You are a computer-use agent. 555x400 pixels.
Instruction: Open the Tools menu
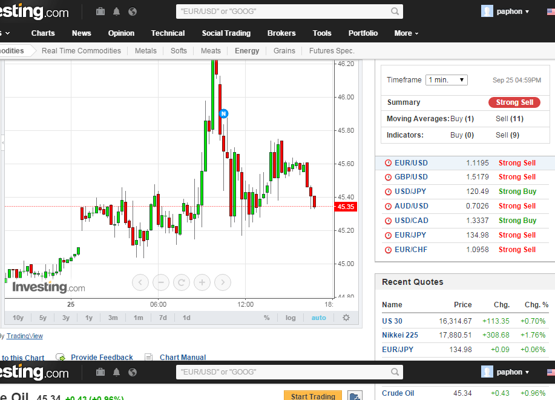click(322, 33)
